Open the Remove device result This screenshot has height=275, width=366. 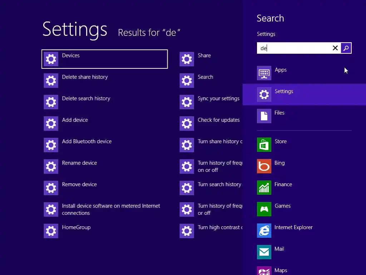(x=79, y=184)
